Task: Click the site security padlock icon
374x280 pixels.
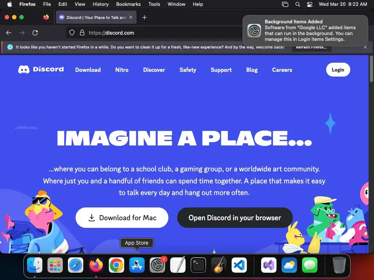Action: point(82,32)
